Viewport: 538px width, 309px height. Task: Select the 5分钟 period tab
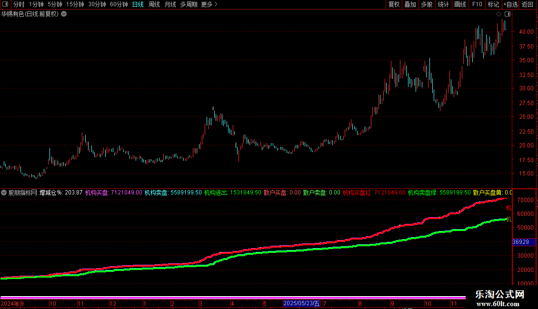tap(55, 4)
